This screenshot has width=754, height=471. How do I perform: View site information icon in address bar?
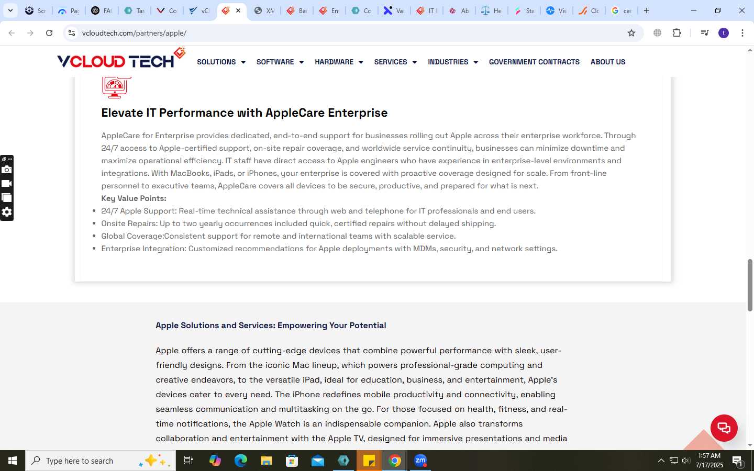(72, 33)
